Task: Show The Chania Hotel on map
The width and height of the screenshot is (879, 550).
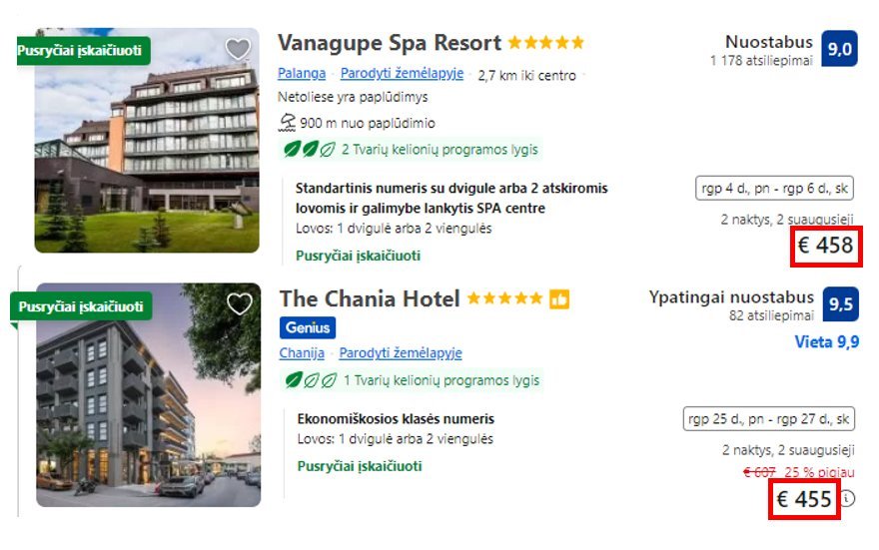Action: 400,353
